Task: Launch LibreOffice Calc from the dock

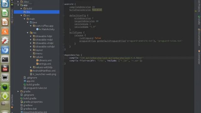Action: pyautogui.click(x=5, y=13)
